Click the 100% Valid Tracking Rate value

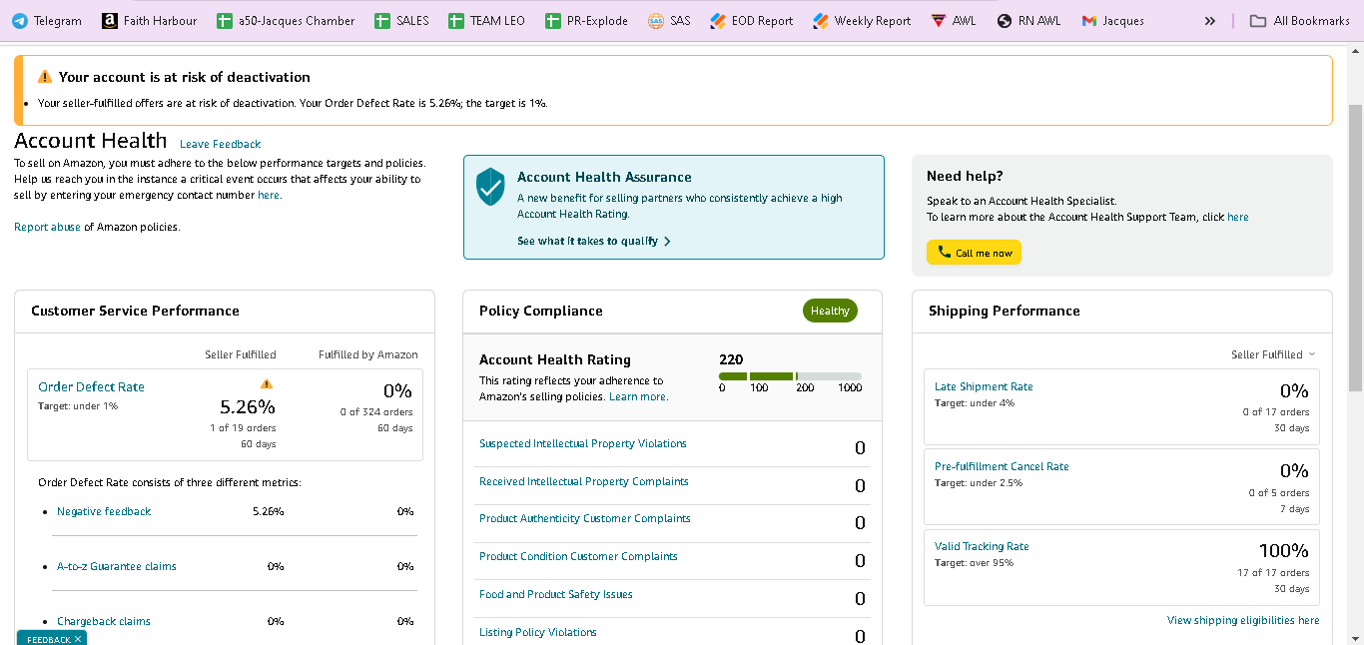click(1283, 550)
